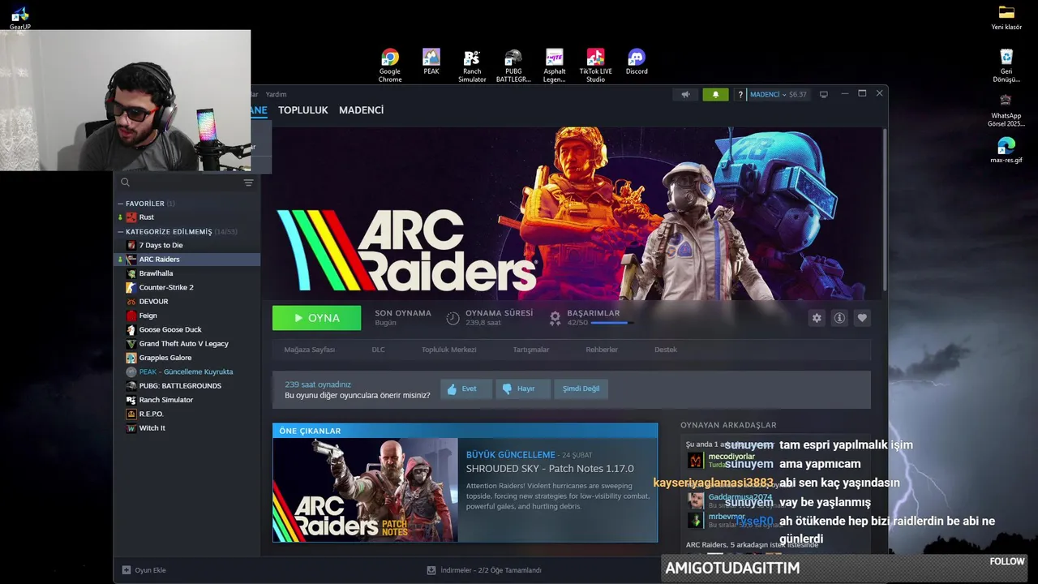Select Grapples Galore in library
Image resolution: width=1038 pixels, height=584 pixels.
click(187, 358)
